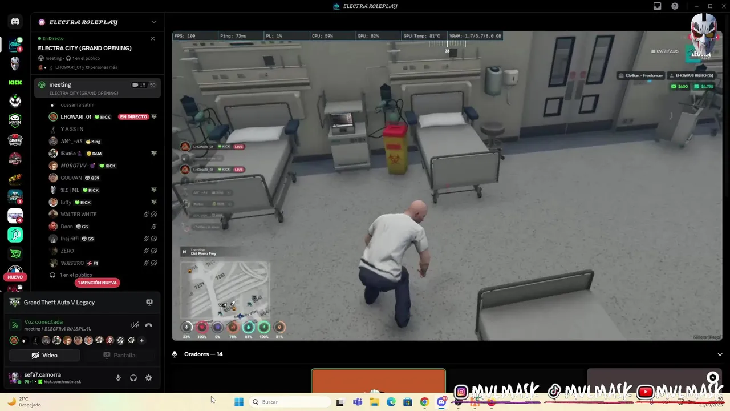Screen dimensions: 730x411
Task: Click the orange speaker video tile
Action: 378,381
